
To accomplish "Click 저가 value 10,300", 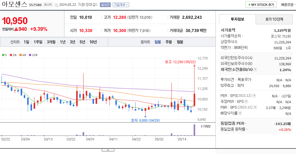I will 120,30.
